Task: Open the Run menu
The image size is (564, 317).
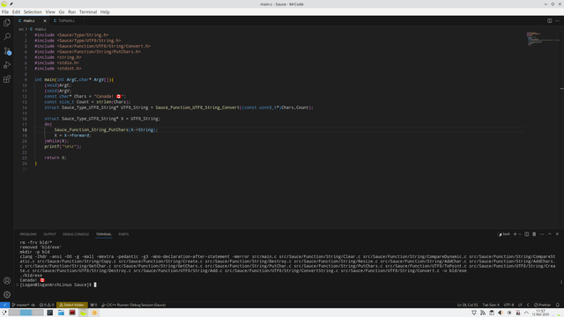Action: [72, 11]
